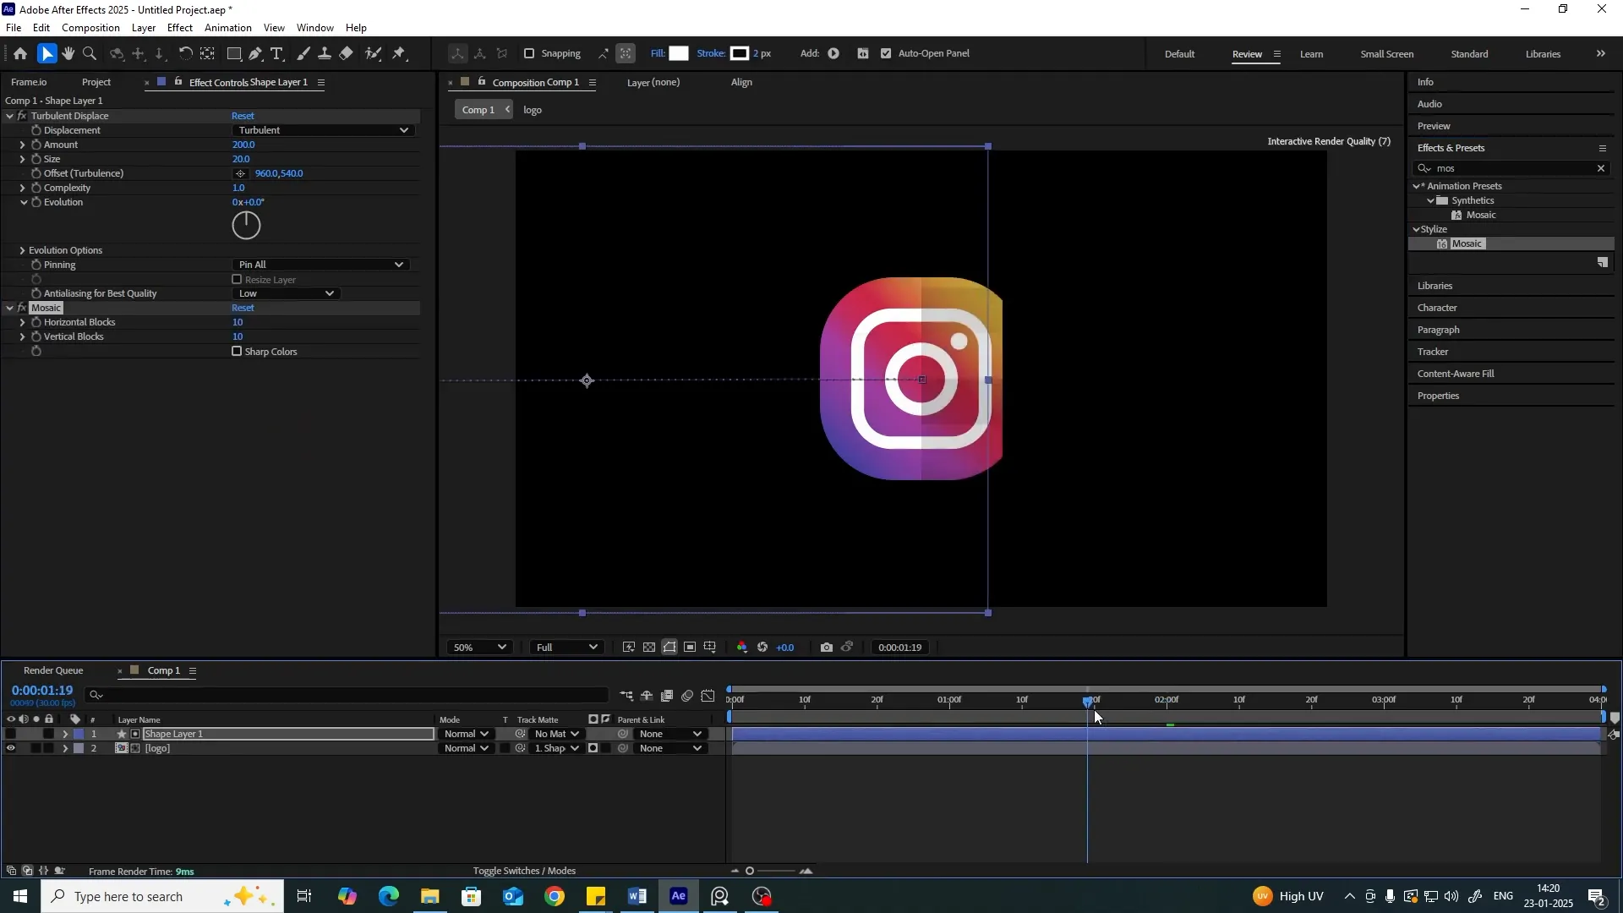Screen dimensions: 1623x913
Task: Toggle Graph Editor icon in timeline
Action: 708,696
